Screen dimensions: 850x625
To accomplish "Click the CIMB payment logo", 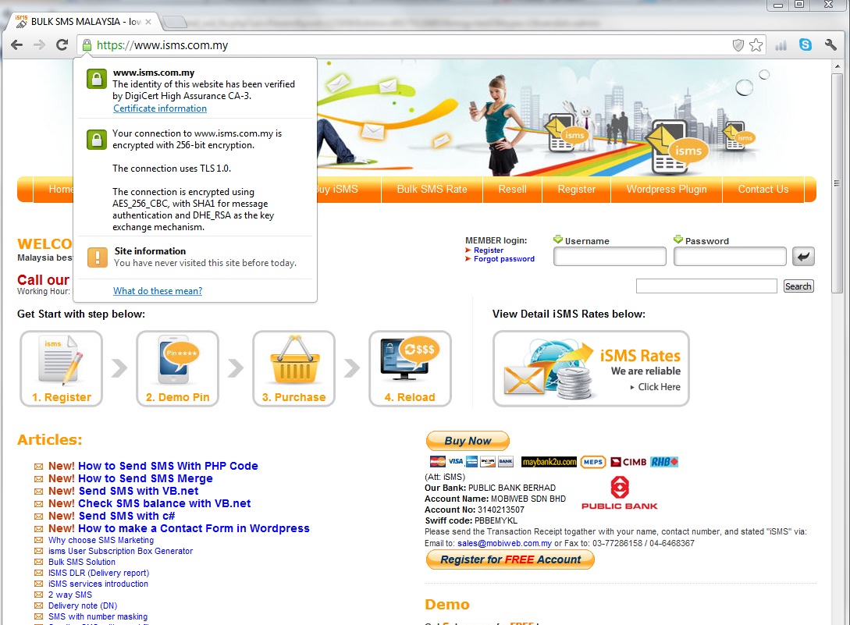I will [x=629, y=462].
